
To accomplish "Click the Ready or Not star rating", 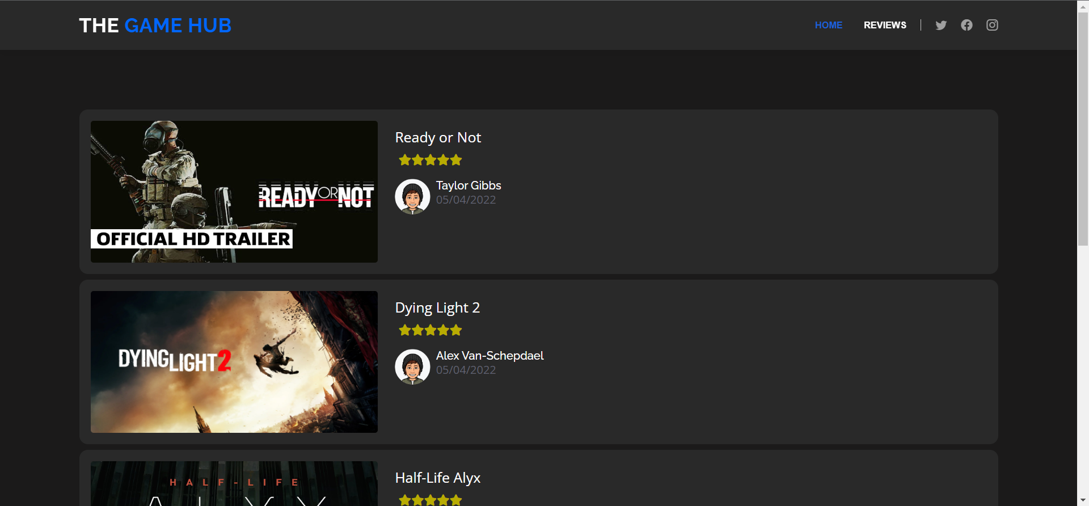I will [430, 160].
